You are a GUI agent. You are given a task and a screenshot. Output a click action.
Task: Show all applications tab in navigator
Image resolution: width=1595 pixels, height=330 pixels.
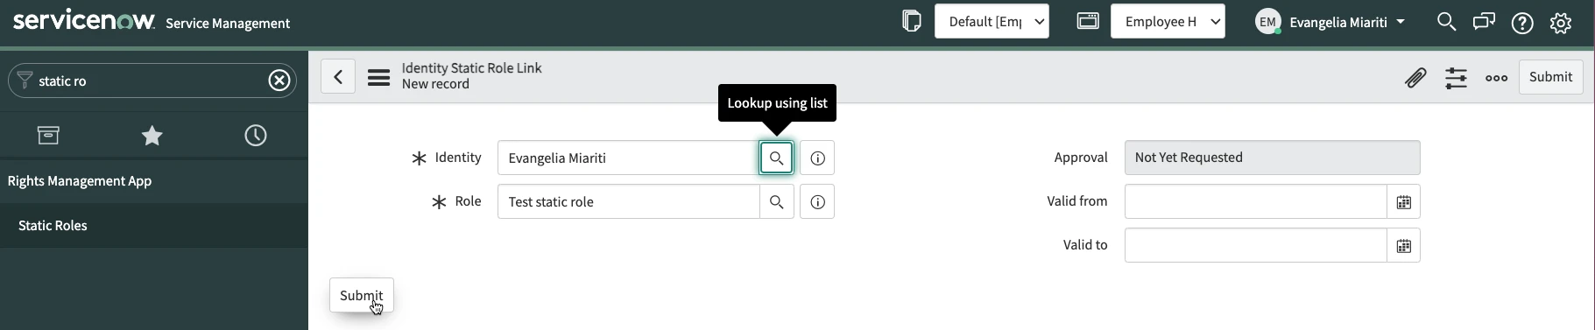click(48, 135)
